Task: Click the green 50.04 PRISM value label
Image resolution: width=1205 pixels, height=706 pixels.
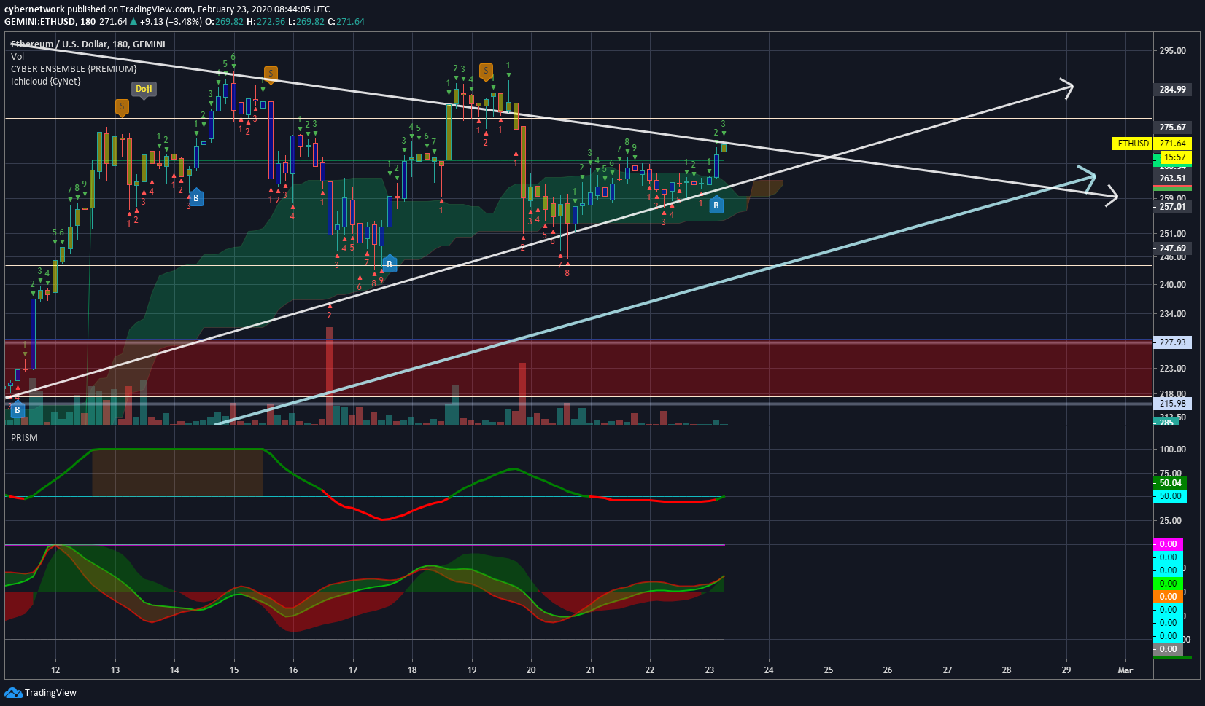Action: [x=1171, y=483]
